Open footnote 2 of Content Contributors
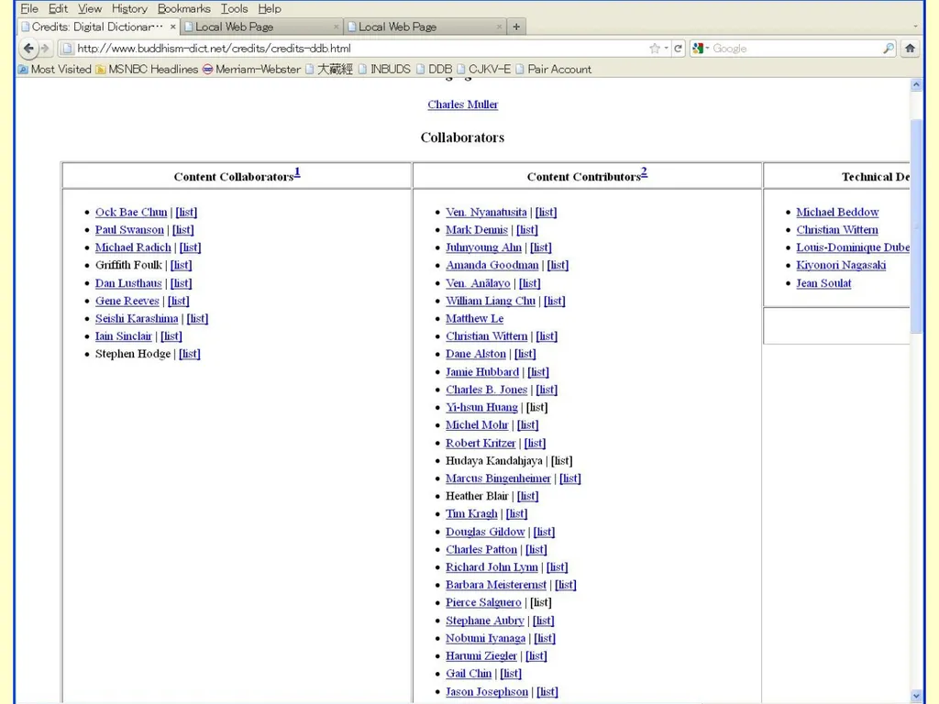Screen dimensions: 939x704 [x=645, y=172]
